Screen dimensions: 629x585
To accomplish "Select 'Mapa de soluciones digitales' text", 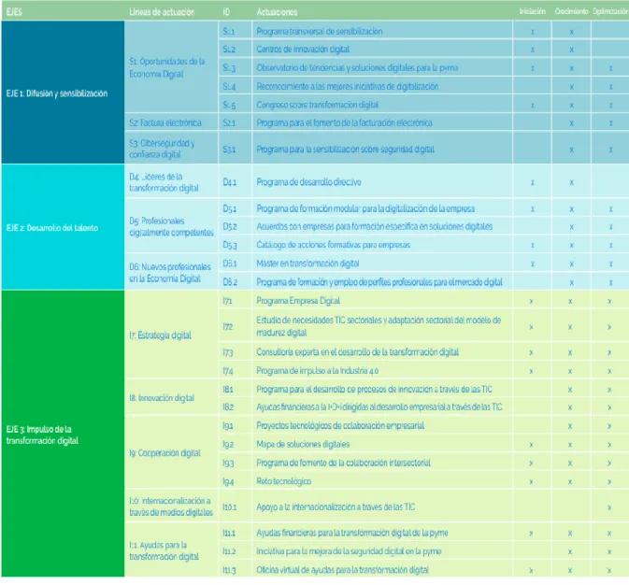I will click(x=303, y=444).
